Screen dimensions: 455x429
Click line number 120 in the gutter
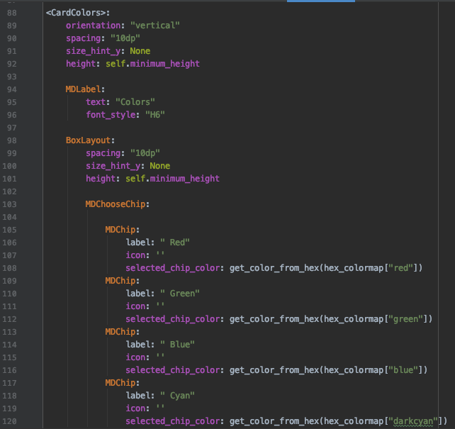(9, 422)
